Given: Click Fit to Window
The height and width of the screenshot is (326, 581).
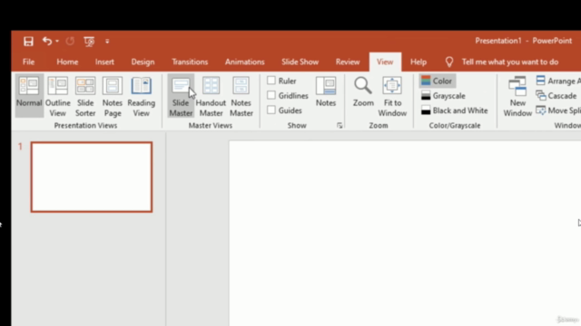Looking at the screenshot, I should pos(392,96).
